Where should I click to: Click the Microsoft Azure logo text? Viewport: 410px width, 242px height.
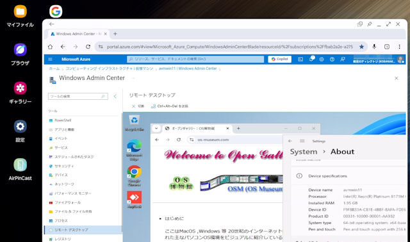pos(76,60)
